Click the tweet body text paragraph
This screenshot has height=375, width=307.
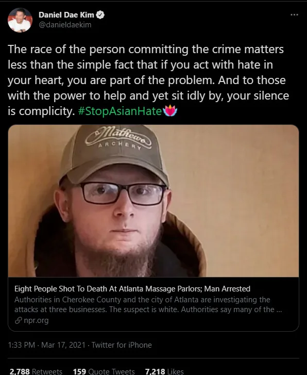148,80
